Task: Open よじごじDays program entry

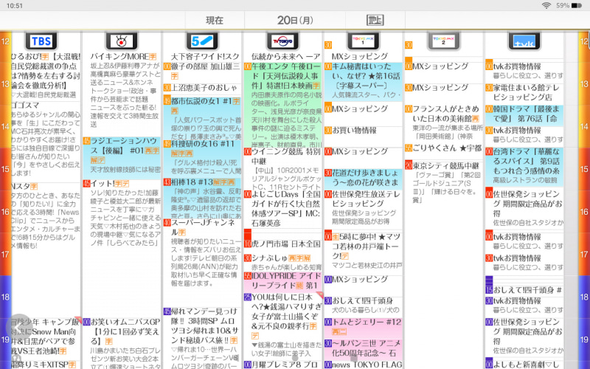Action: click(x=283, y=209)
